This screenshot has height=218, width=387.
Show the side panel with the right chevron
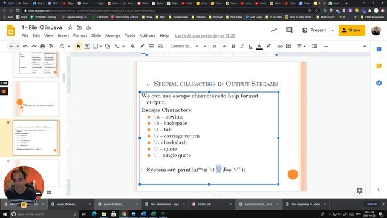point(379,190)
